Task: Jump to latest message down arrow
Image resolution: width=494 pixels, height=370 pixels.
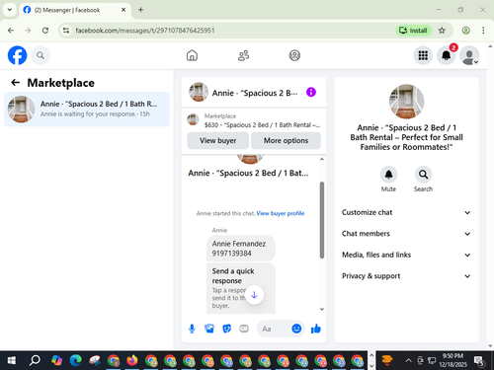Action: click(254, 295)
